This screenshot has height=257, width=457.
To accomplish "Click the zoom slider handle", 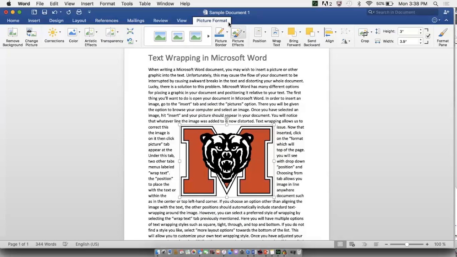I will (x=407, y=244).
